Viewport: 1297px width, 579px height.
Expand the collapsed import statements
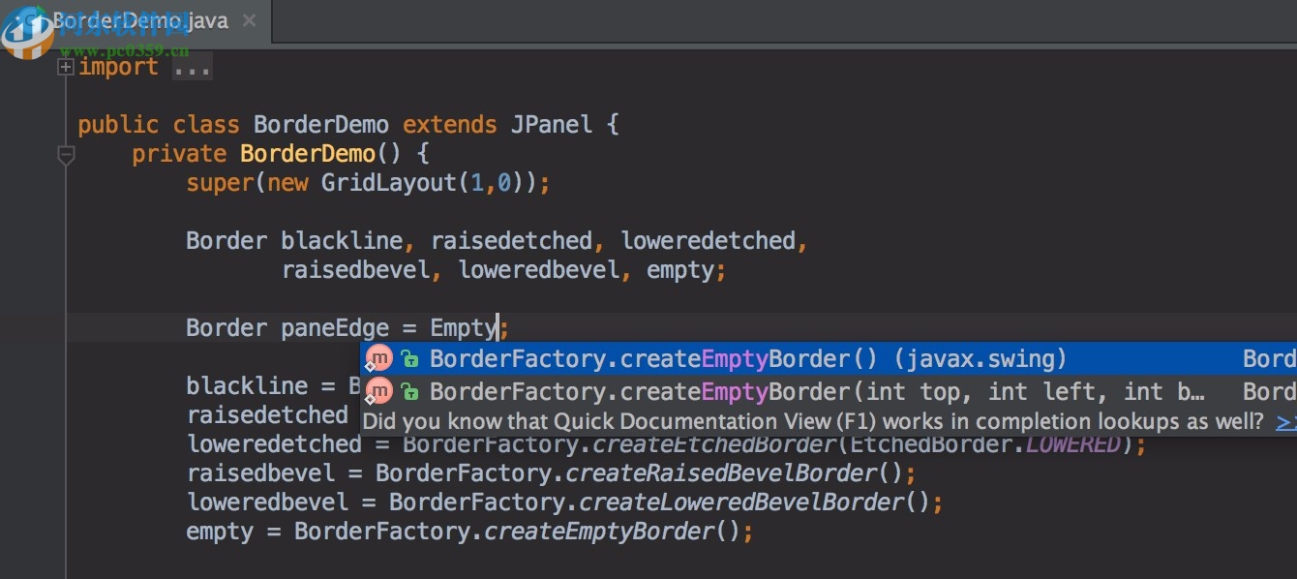click(x=64, y=67)
